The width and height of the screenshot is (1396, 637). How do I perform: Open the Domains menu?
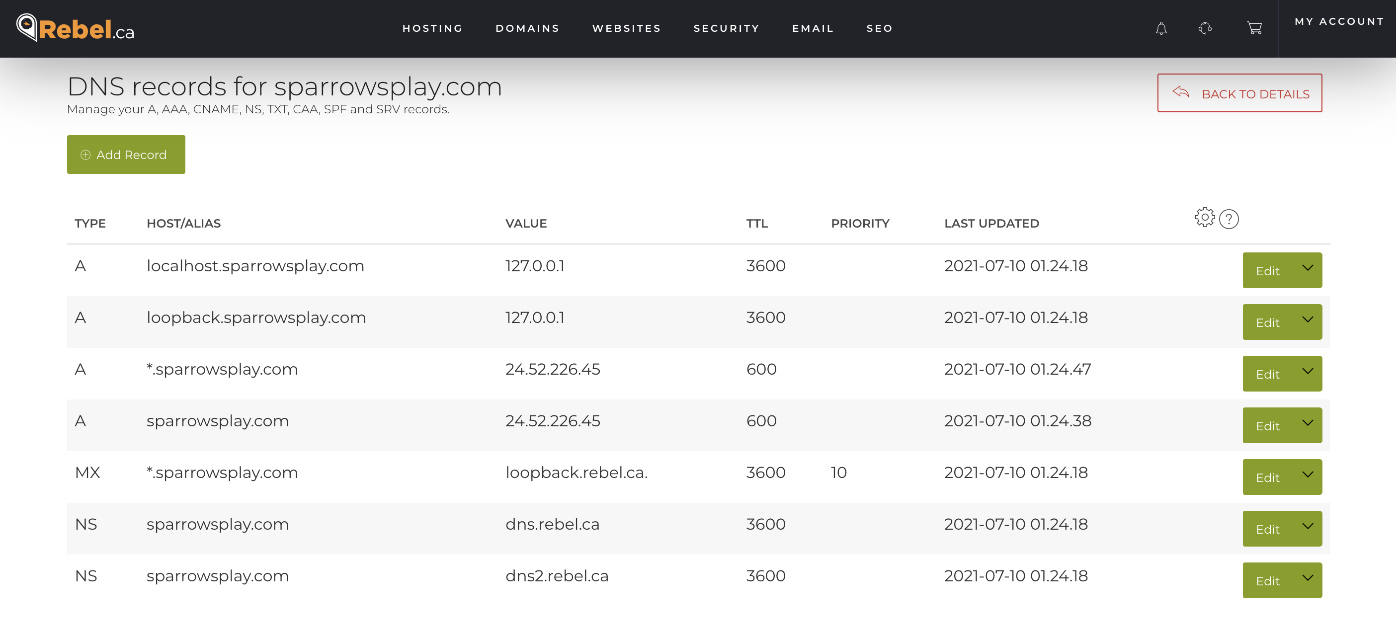tap(527, 28)
